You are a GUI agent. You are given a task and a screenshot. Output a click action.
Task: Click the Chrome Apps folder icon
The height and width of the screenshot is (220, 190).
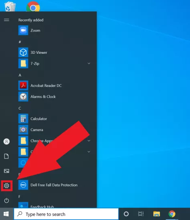(x=23, y=141)
